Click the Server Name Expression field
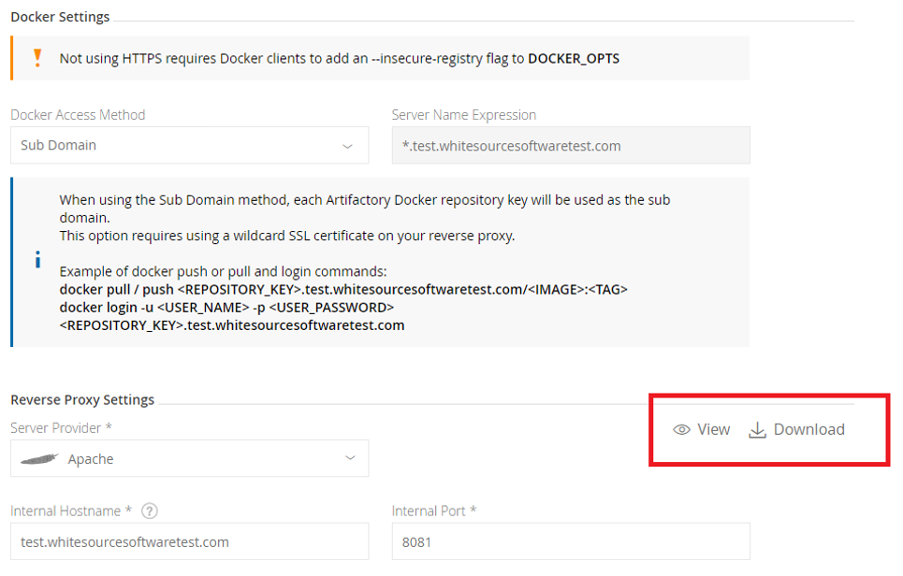This screenshot has height=576, width=903. [570, 146]
